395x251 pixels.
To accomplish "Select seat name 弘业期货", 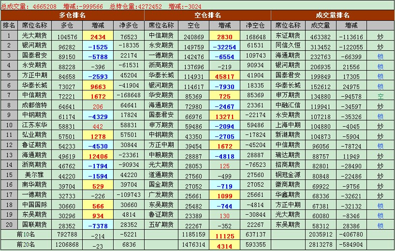I will 34,135.
